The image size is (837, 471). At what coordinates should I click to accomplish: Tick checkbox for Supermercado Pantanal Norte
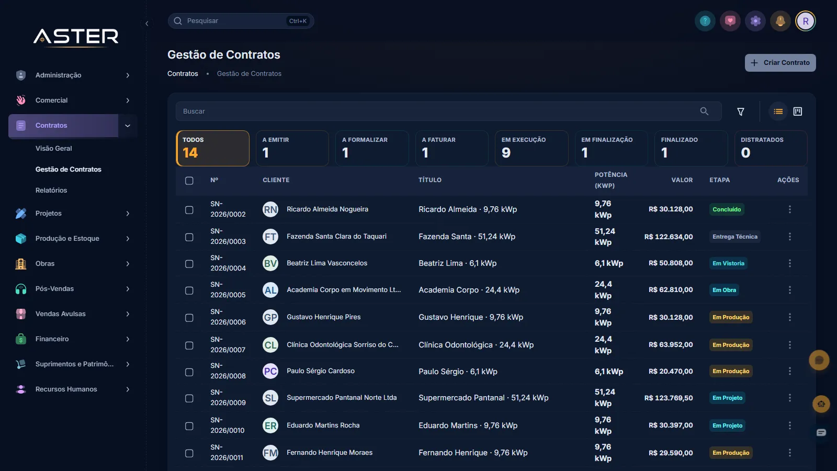[x=189, y=398]
